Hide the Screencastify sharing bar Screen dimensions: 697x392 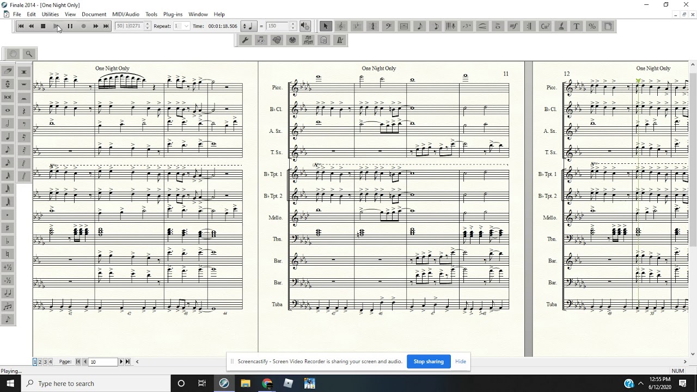tap(461, 362)
